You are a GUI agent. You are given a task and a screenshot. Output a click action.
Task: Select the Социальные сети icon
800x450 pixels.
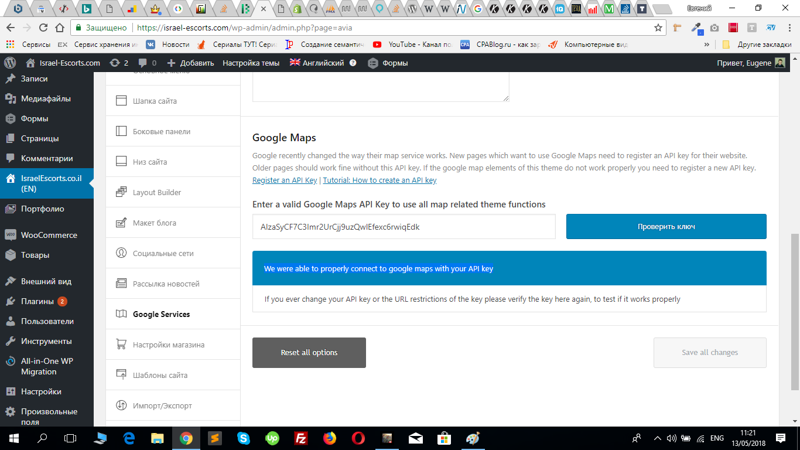(121, 253)
